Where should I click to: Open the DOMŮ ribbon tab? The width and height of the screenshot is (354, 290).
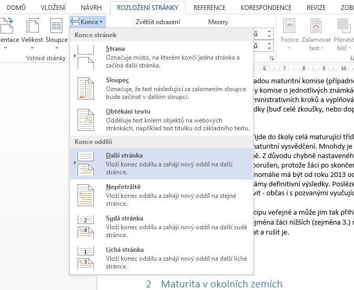(x=16, y=8)
